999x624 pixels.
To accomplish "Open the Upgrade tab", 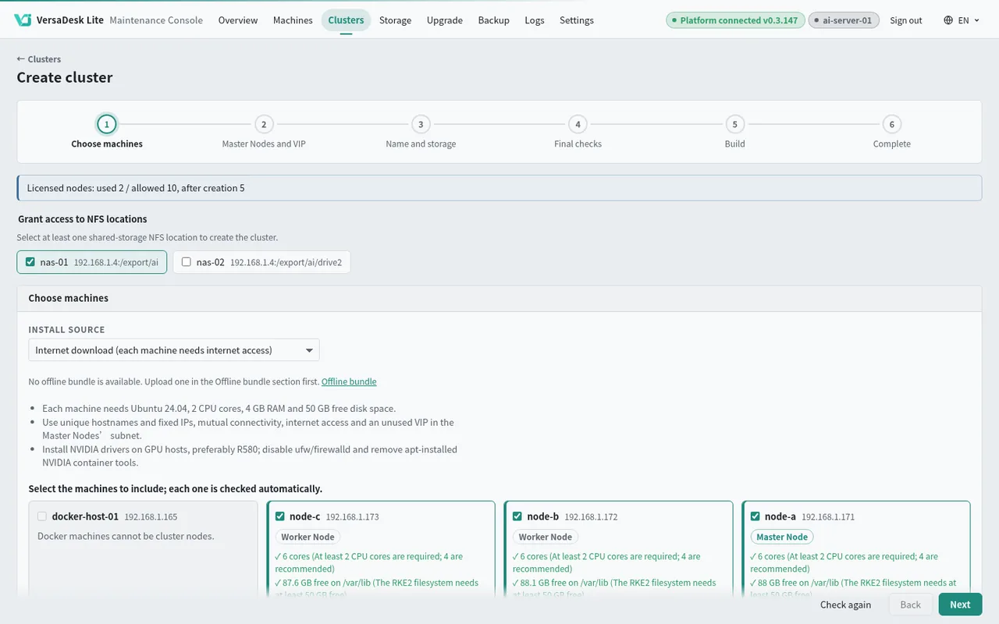I will [x=445, y=20].
